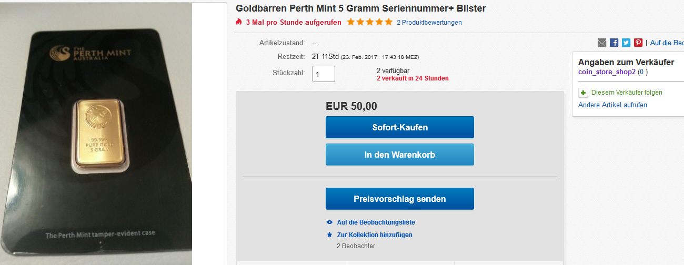
Task: Click Auf die Beobachtungsliste text link
Action: [x=376, y=222]
